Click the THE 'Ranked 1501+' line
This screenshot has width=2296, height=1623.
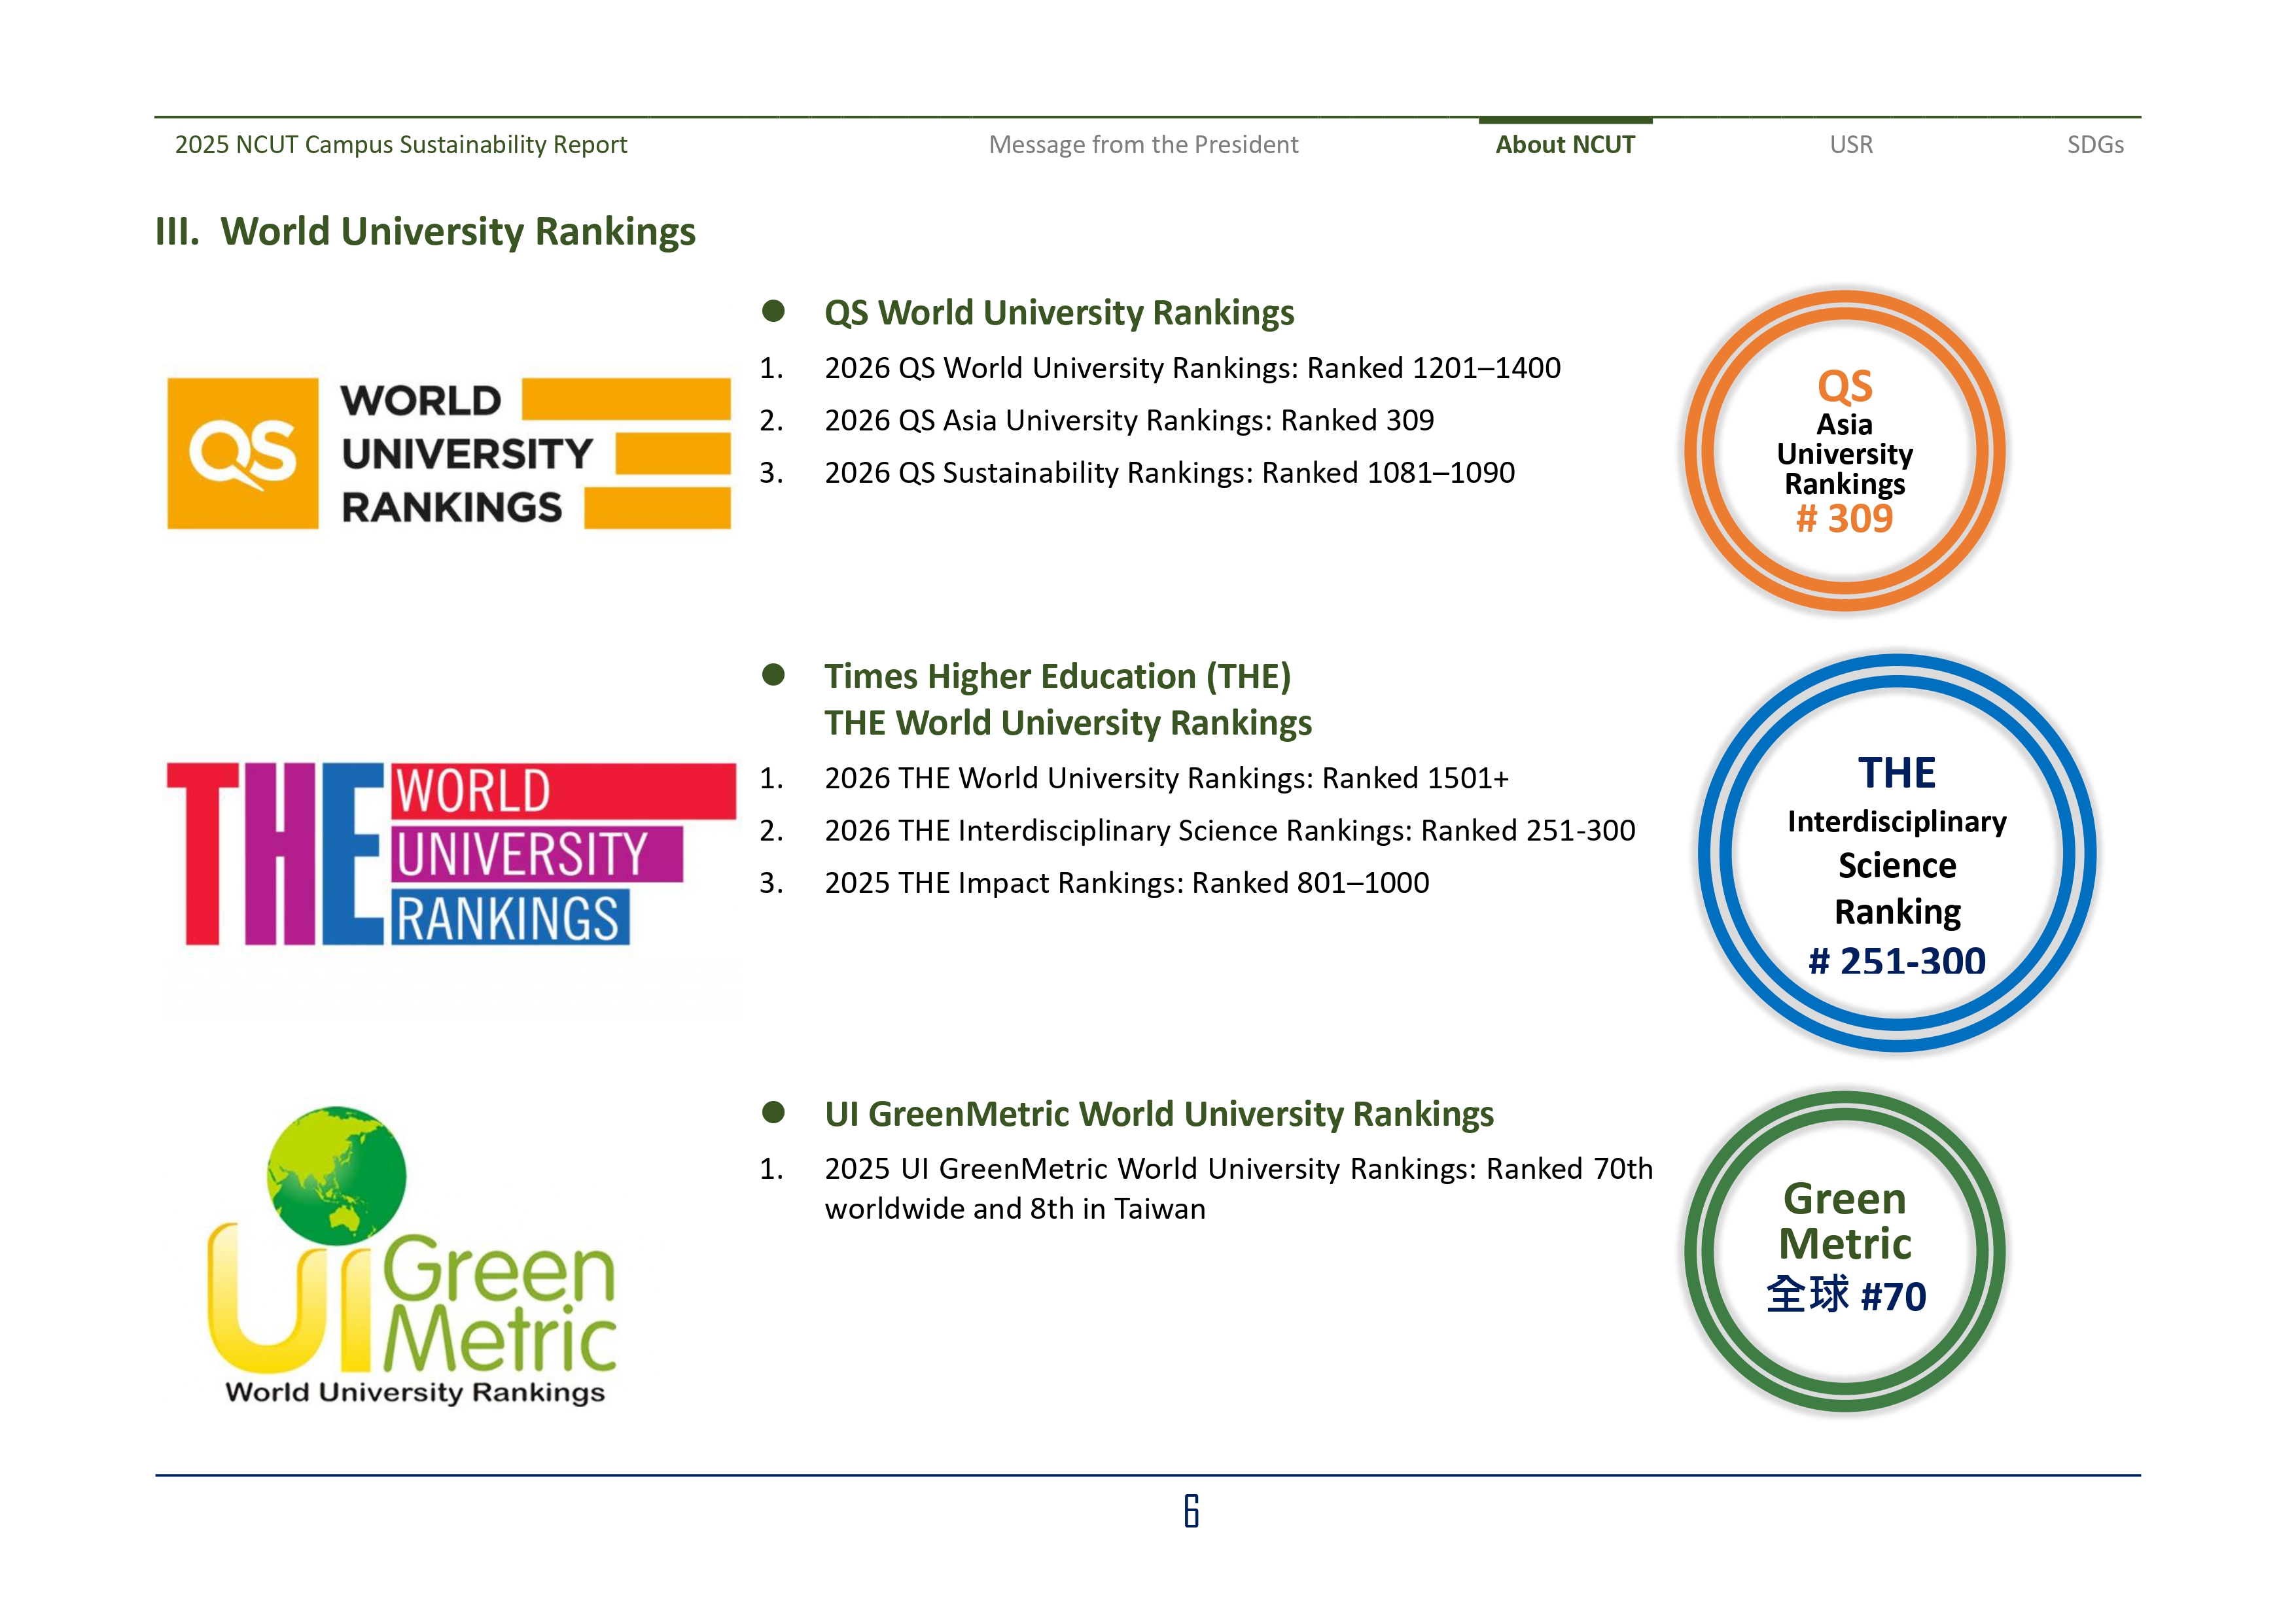[x=1166, y=778]
